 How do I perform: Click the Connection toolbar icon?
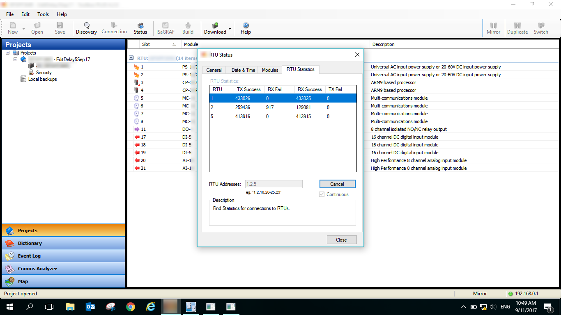[x=114, y=28]
